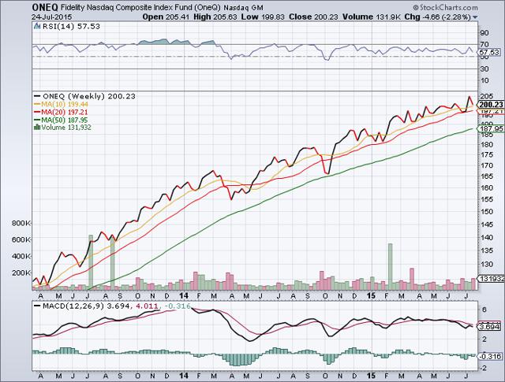Click the 205 price axis label
The height and width of the screenshot is (382, 505).
tap(486, 96)
